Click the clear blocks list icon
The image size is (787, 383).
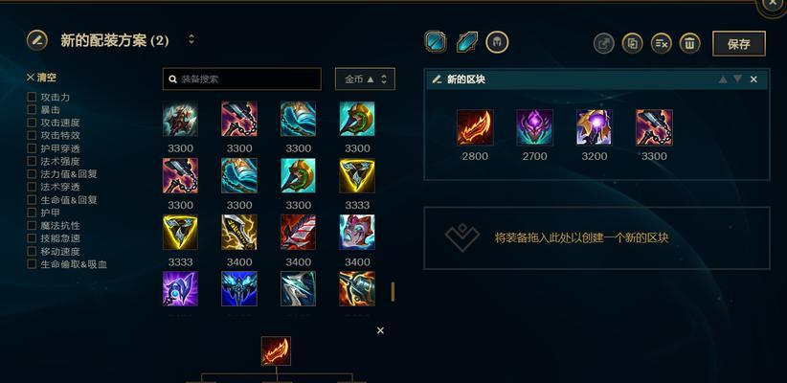[662, 44]
